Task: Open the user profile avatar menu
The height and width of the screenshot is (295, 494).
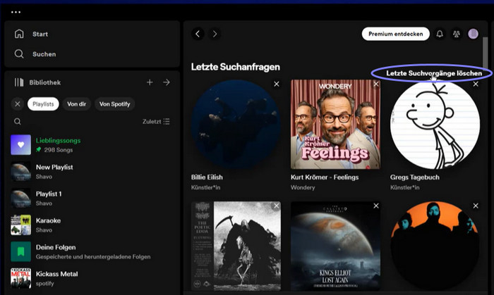Action: [x=473, y=34]
